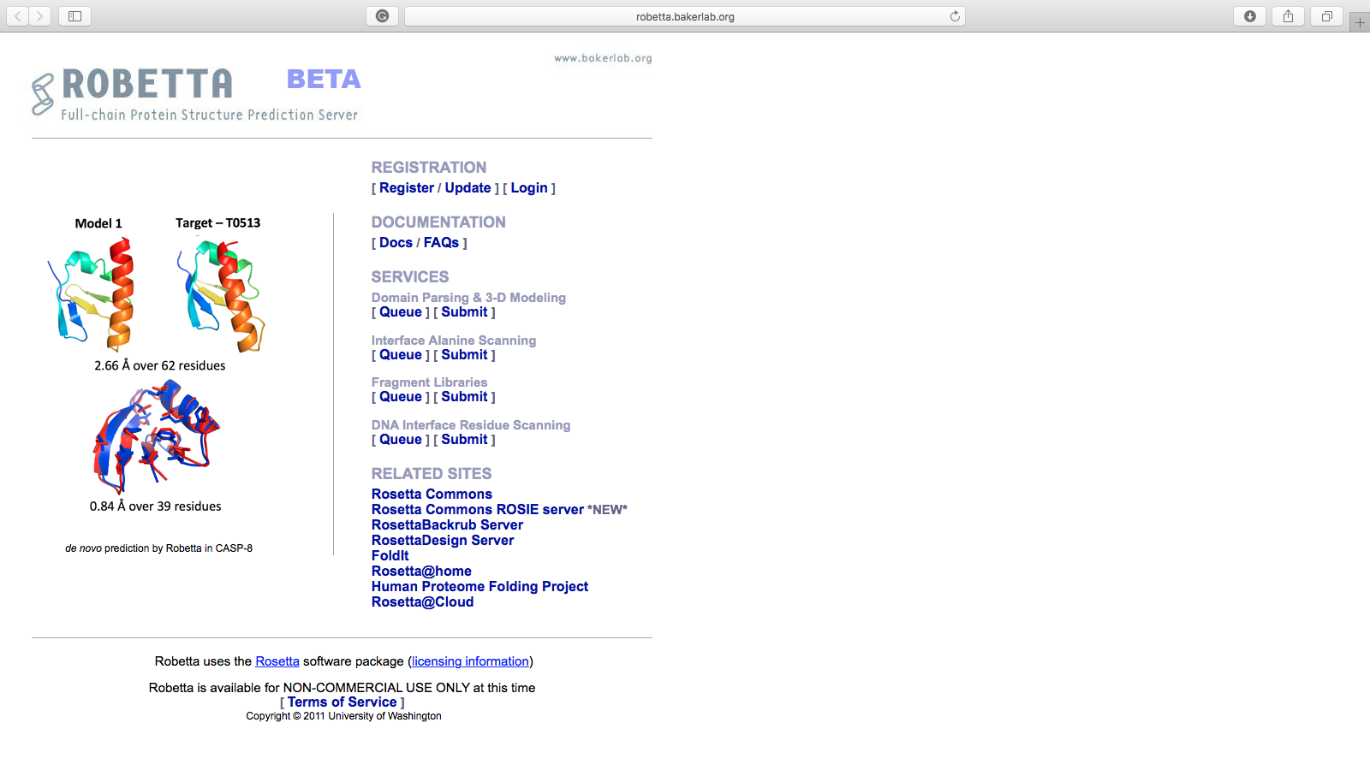Open the FoldIt link
This screenshot has height=770, width=1370.
click(x=390, y=556)
